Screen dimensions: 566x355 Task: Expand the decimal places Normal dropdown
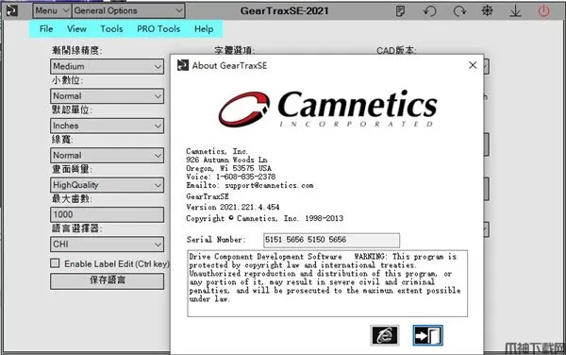click(107, 96)
